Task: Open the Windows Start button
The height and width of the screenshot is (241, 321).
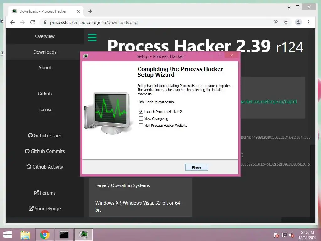Action: tap(8, 235)
